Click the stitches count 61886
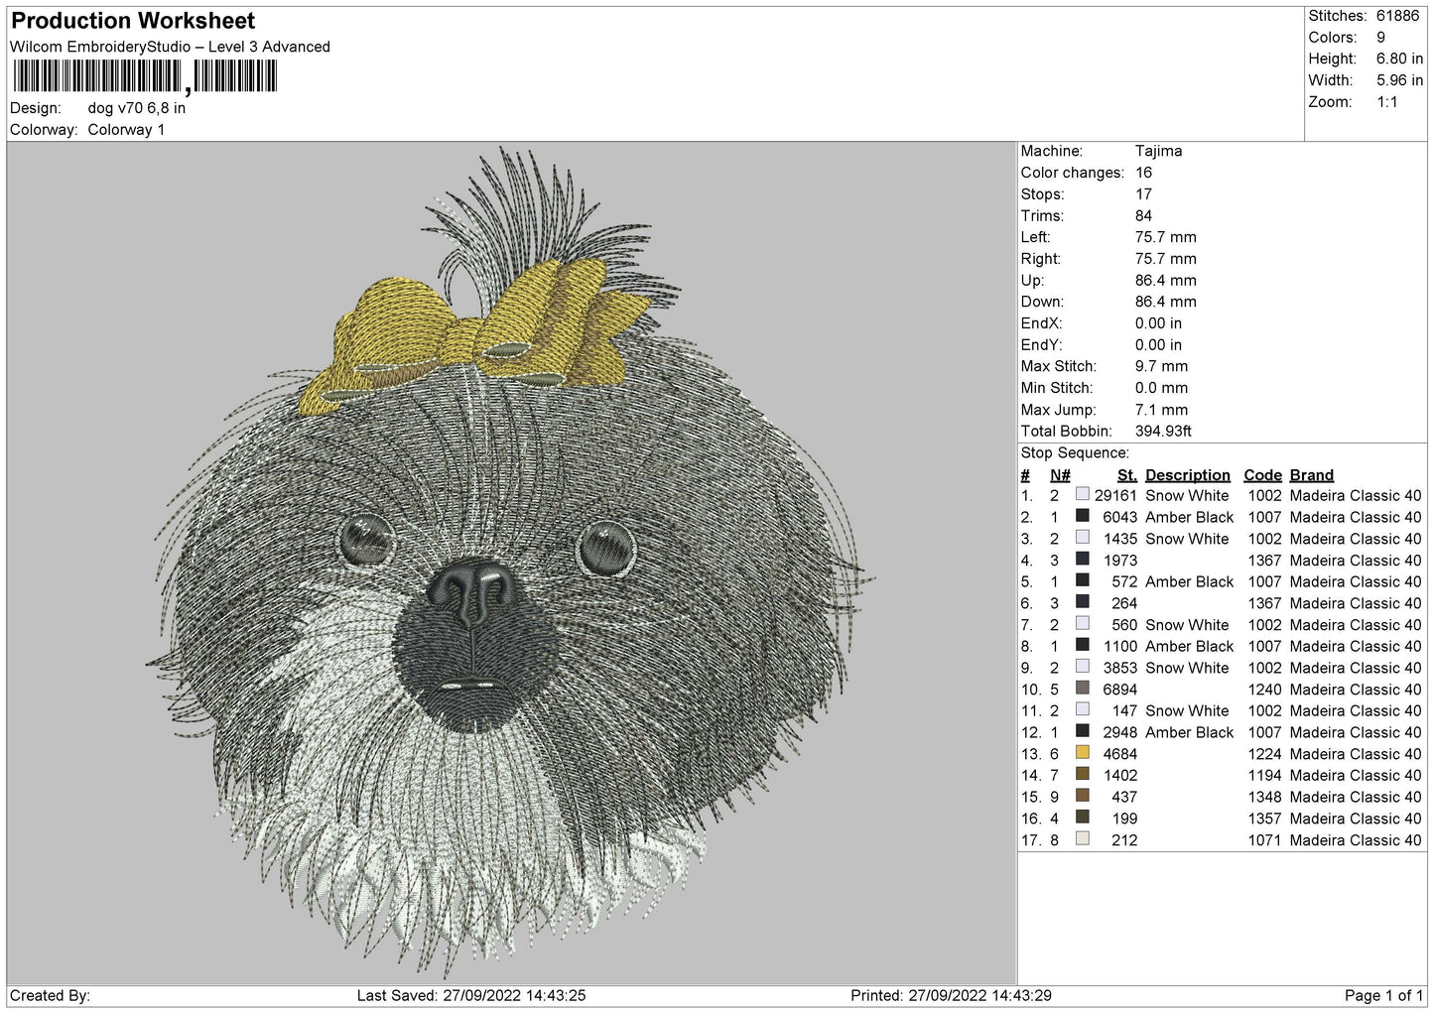1434x1013 pixels. [x=1397, y=16]
